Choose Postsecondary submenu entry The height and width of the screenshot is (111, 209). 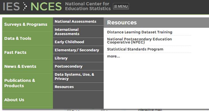click(78, 66)
